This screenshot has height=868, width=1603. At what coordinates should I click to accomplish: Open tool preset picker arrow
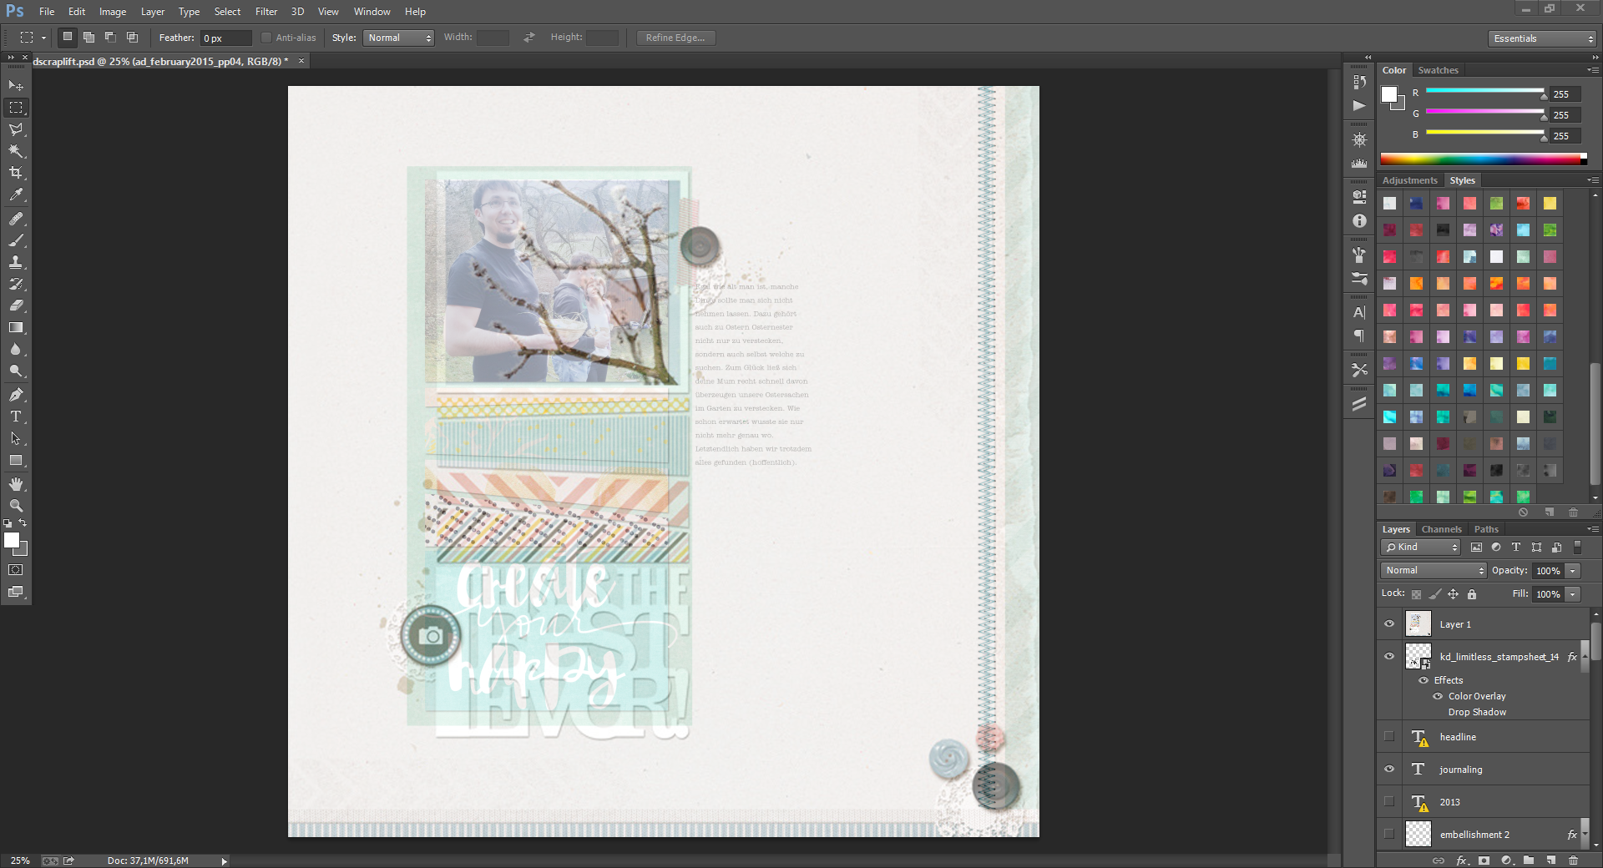[x=43, y=38]
